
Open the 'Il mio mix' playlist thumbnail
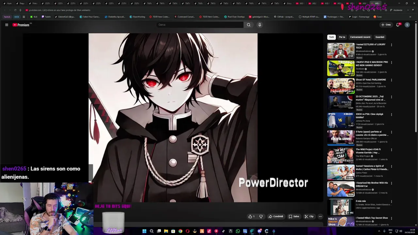[x=341, y=207]
